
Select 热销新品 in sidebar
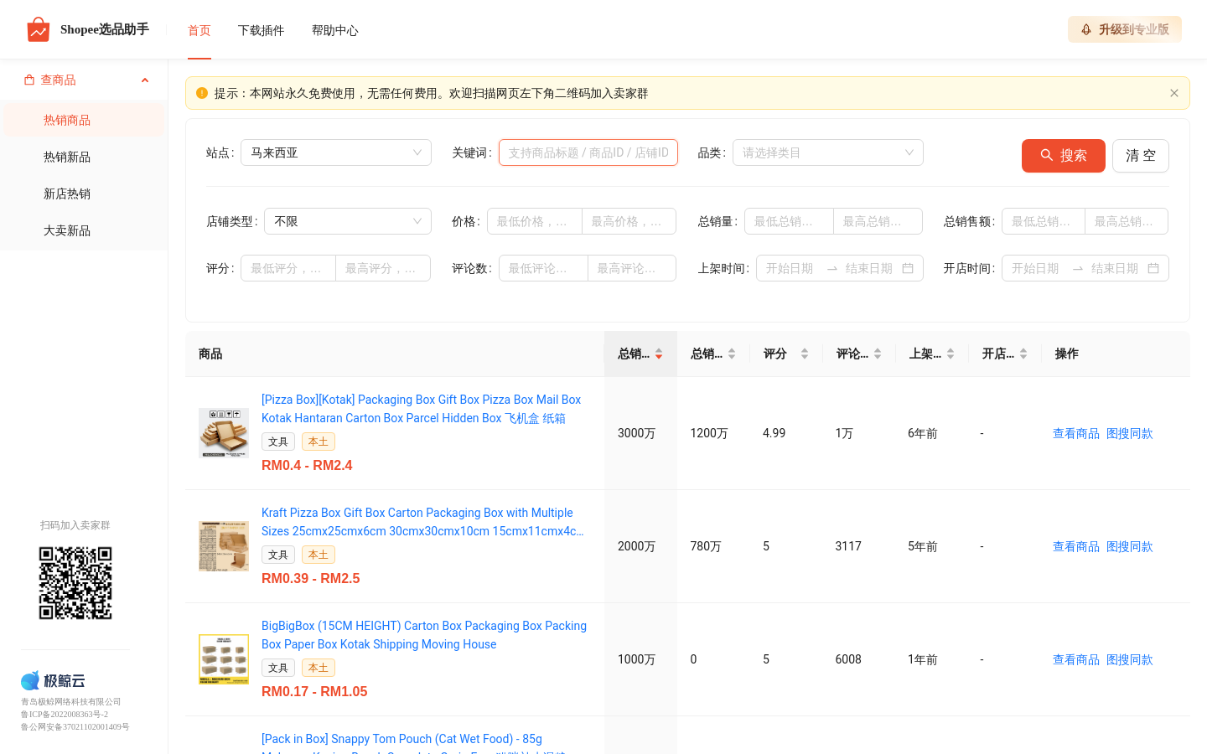(84, 157)
